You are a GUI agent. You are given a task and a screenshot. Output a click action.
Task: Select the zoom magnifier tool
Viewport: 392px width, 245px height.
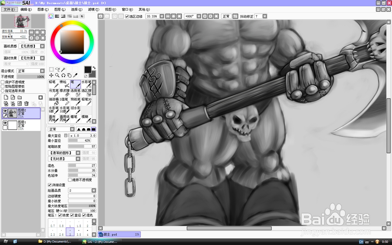pos(57,75)
